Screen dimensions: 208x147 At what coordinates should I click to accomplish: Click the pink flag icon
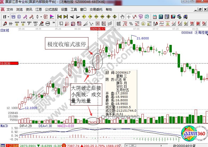pos(52,17)
